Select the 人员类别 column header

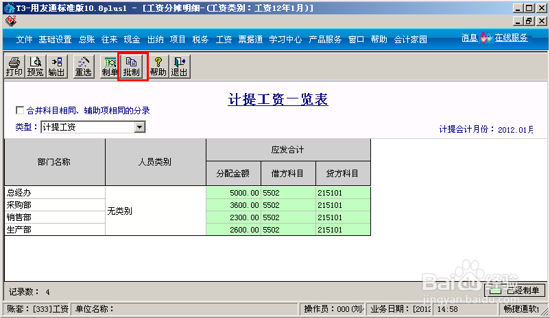click(x=155, y=162)
